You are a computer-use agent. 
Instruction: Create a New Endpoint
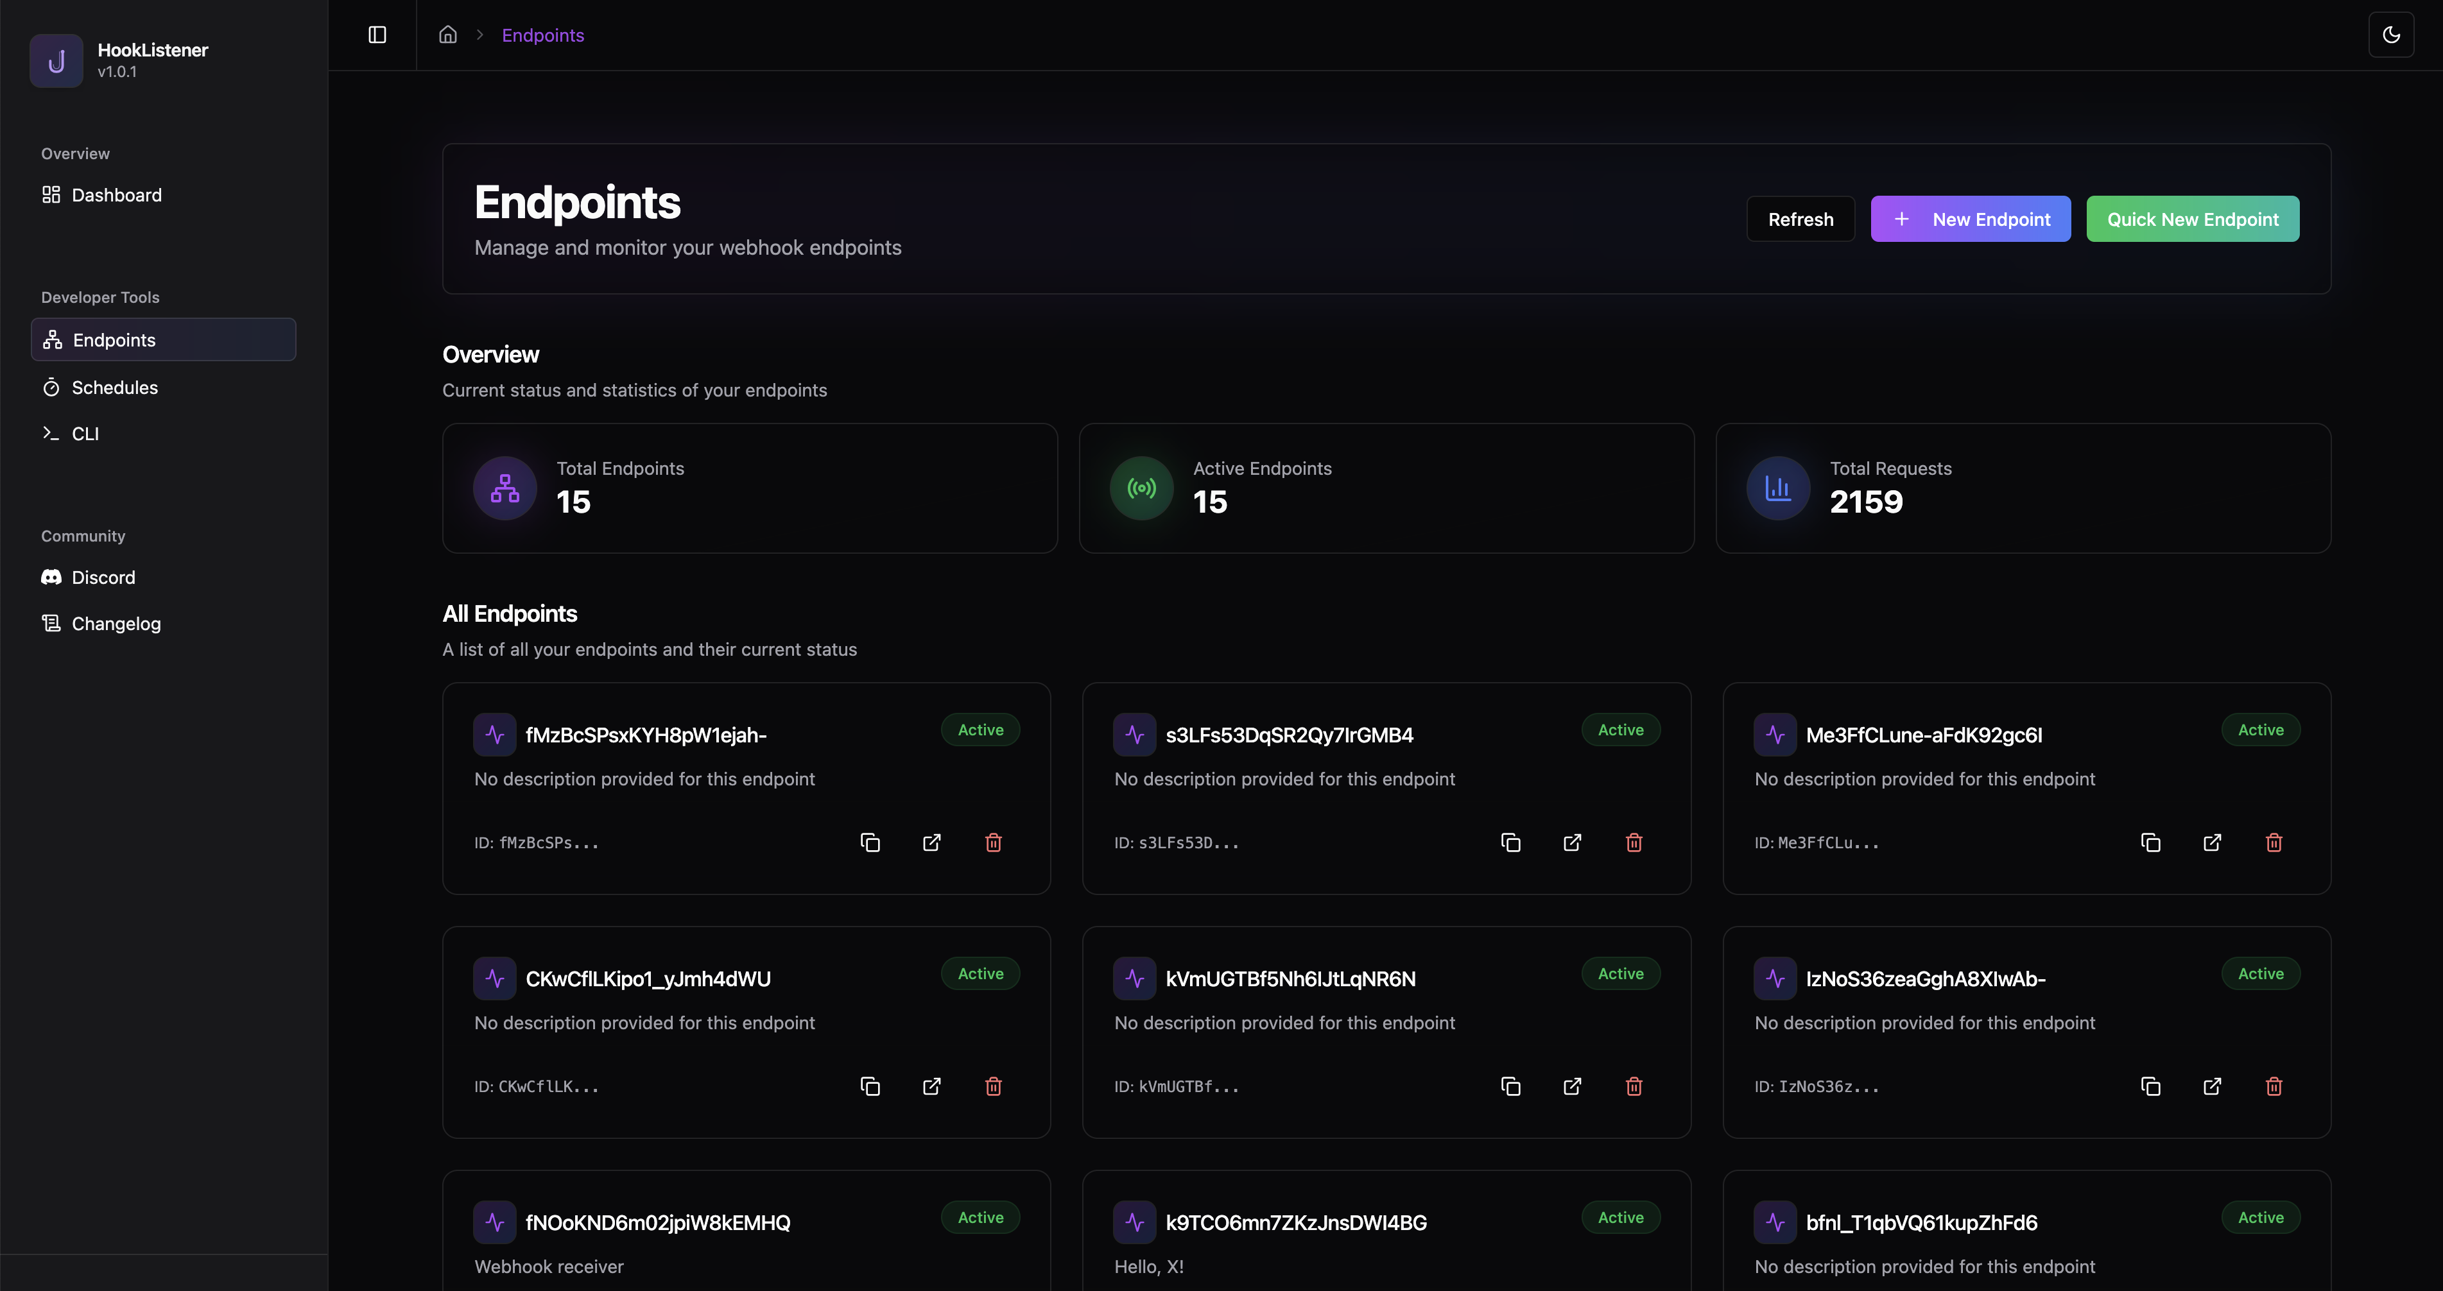tap(1970, 219)
